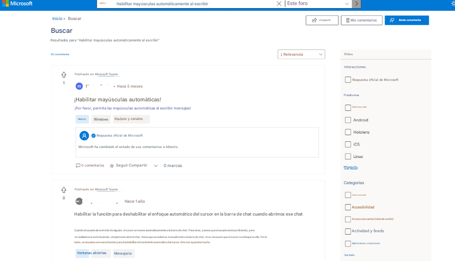Click the Microsoft logo

click(18, 3)
